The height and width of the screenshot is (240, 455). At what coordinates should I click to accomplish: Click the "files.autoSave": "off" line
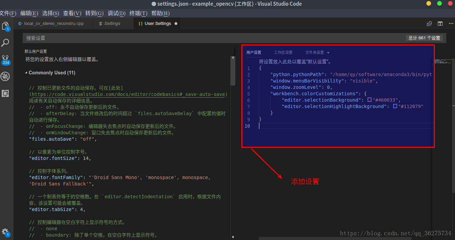click(63, 139)
